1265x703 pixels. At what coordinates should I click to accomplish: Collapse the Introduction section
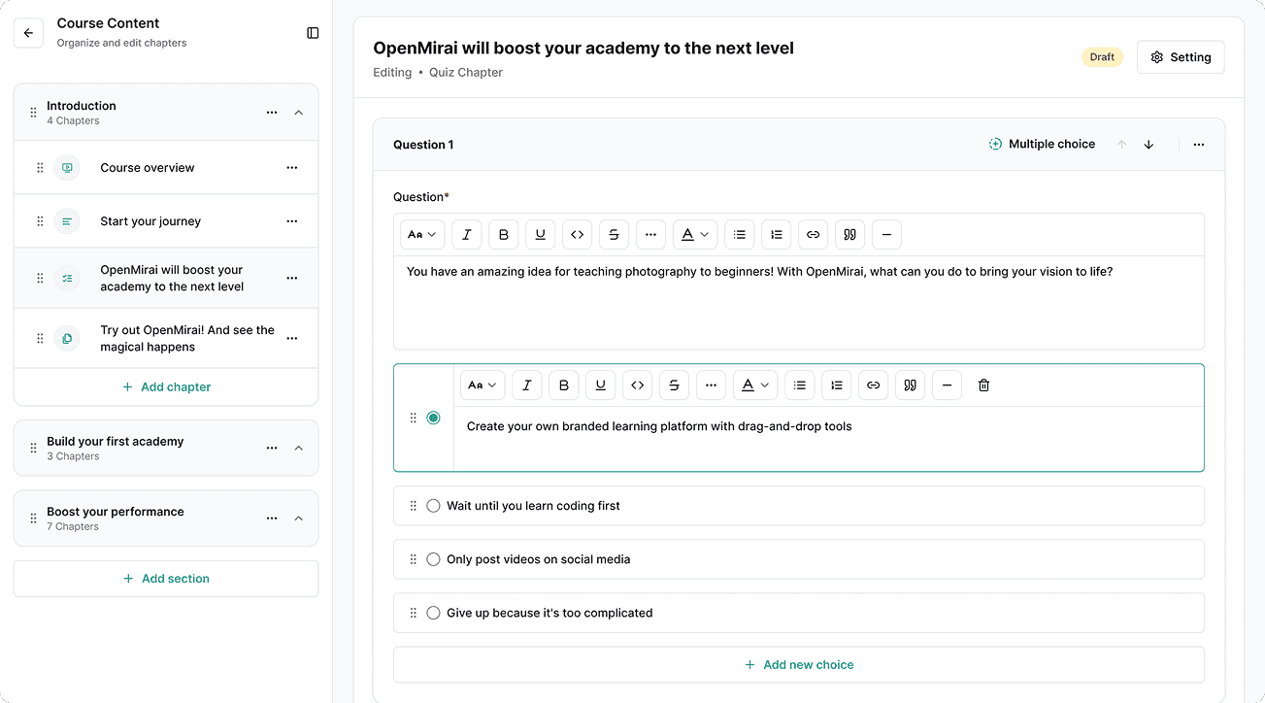[299, 112]
